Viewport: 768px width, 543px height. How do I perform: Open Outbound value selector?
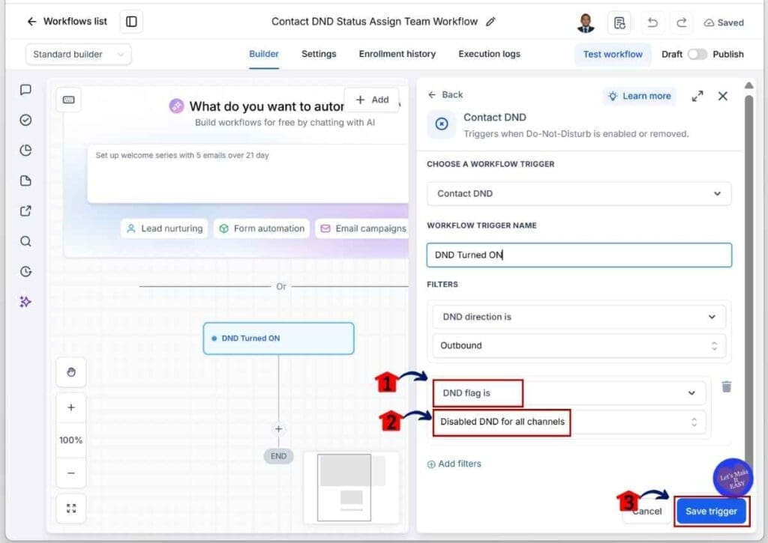579,345
